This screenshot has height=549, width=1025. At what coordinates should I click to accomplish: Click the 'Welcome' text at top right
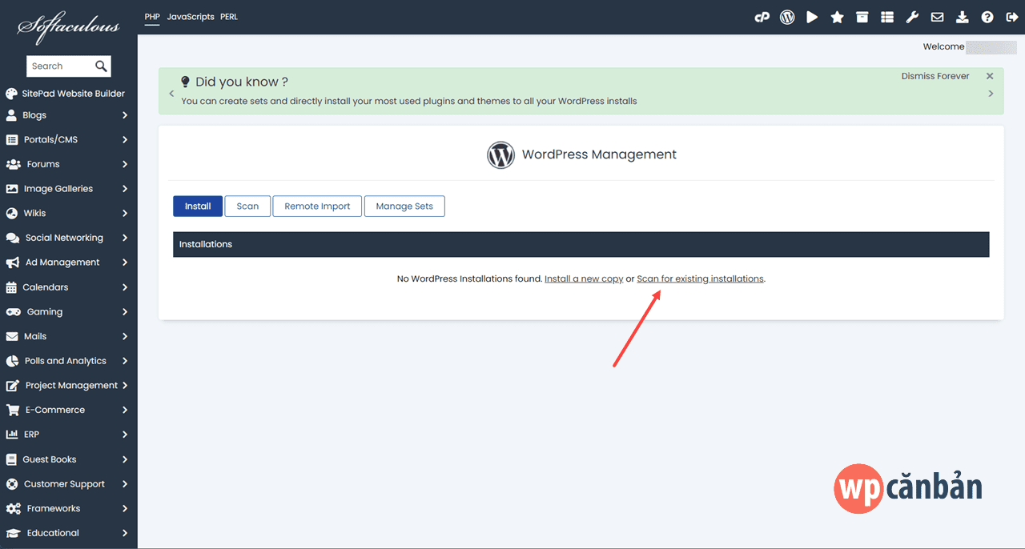click(943, 46)
